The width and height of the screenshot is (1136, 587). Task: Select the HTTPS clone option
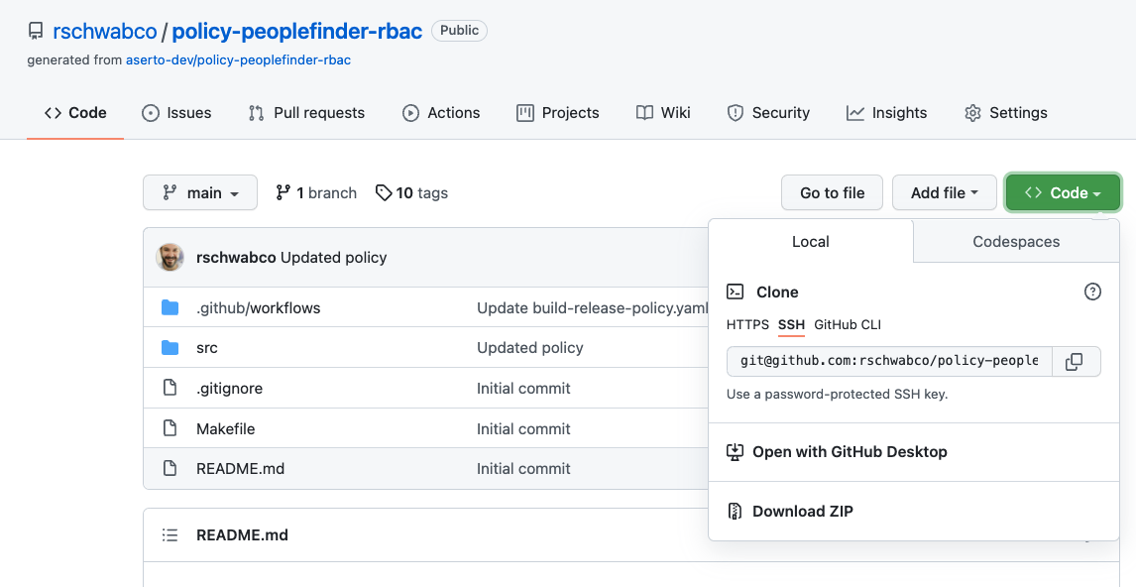[x=747, y=325]
